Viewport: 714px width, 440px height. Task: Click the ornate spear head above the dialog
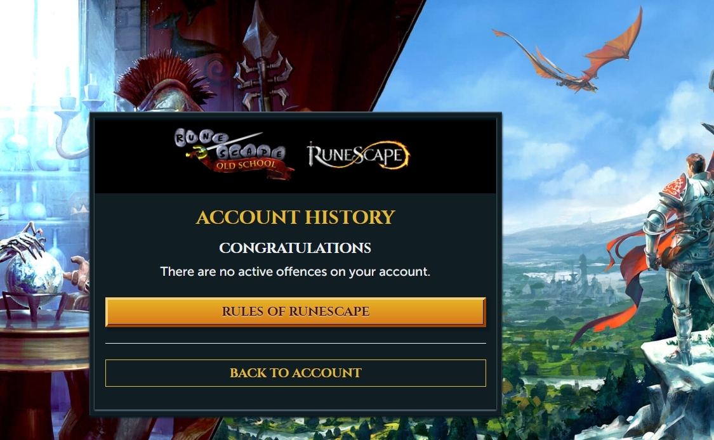(263, 59)
